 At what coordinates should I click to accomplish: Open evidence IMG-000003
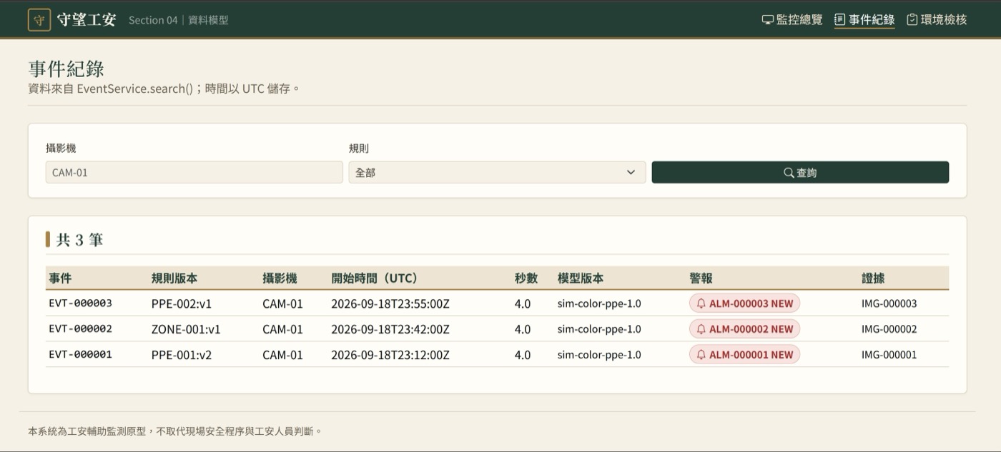point(889,303)
